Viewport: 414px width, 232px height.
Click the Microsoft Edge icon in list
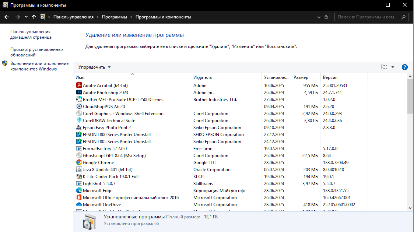tap(79, 190)
